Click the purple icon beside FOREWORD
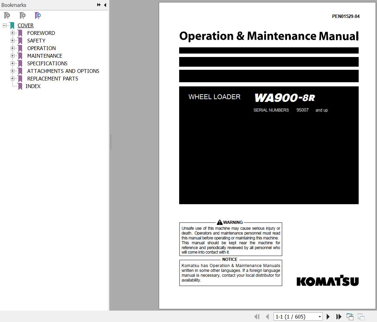This screenshot has width=377, height=322. [x=20, y=33]
